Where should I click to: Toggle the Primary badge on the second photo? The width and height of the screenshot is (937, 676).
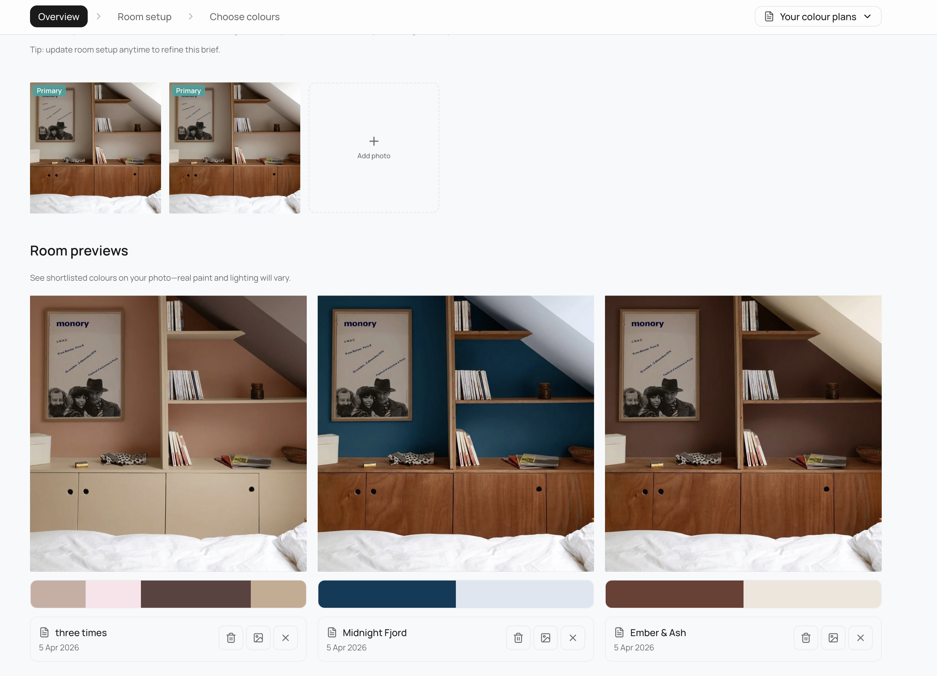click(188, 90)
